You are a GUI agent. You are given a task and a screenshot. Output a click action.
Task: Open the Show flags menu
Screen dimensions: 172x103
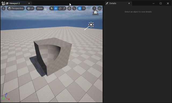[x=40, y=8]
